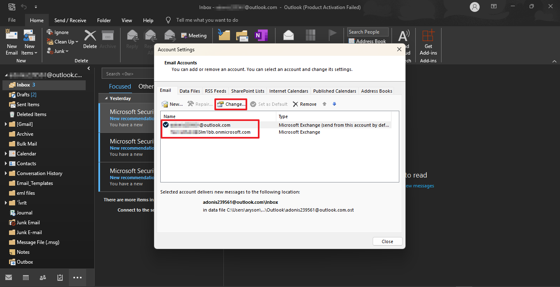Open the Sent Items folder

pos(44,105)
